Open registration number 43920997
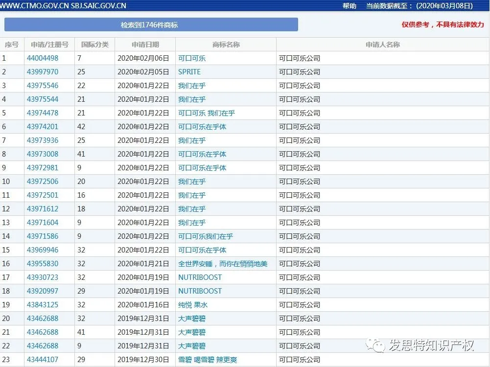This screenshot has width=490, height=367. (x=43, y=291)
